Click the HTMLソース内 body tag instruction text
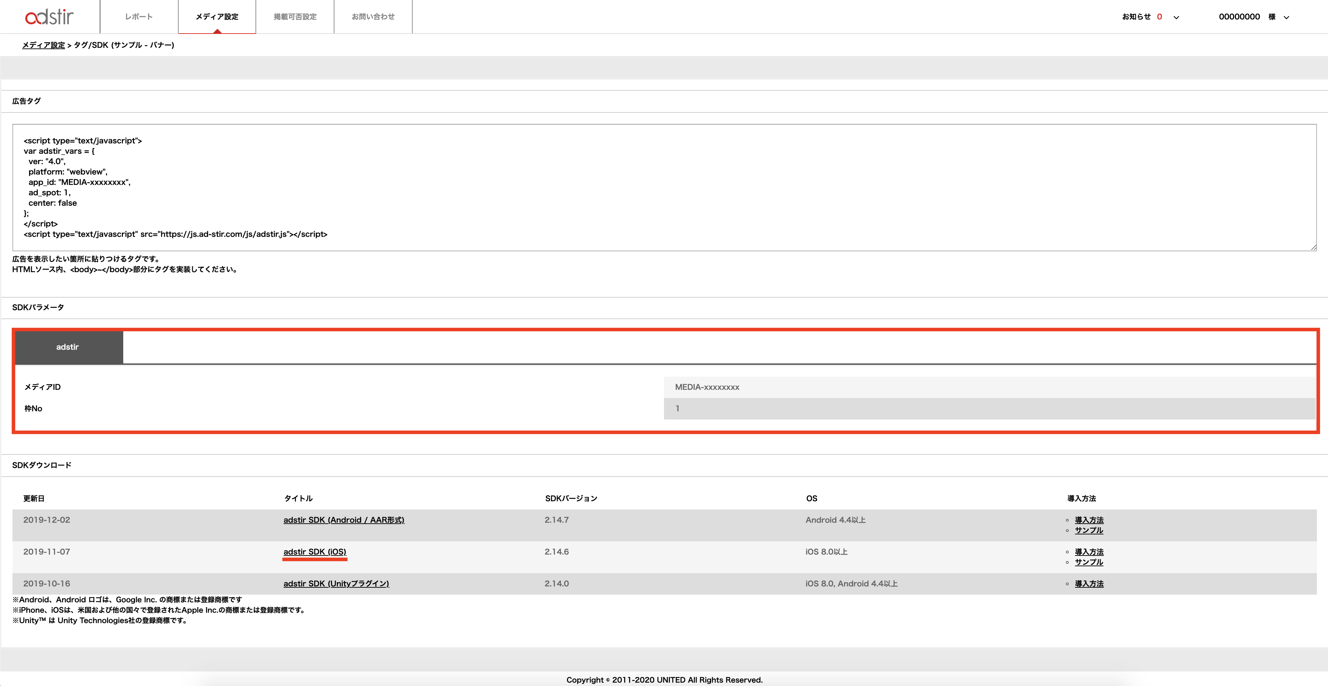1328x686 pixels. 125,270
